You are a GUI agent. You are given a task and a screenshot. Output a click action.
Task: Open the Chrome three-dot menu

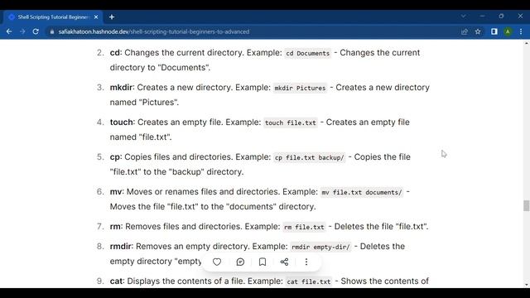pyautogui.click(x=521, y=31)
